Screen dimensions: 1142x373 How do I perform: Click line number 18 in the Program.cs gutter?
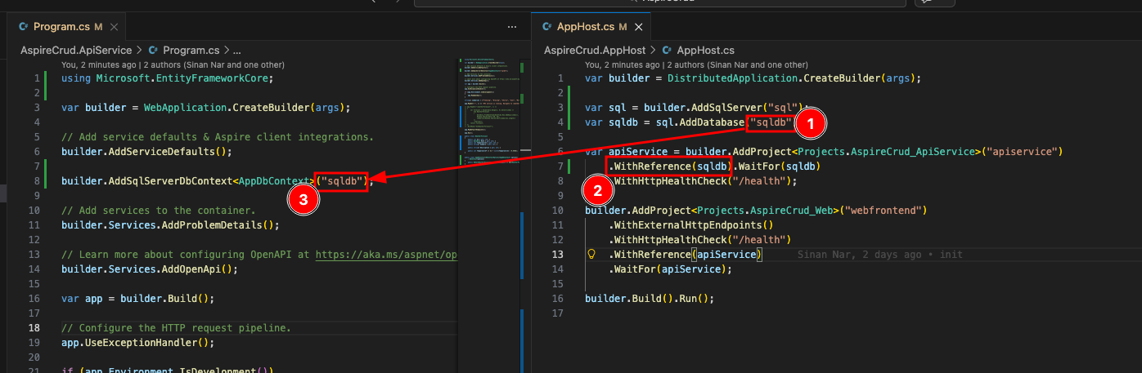tap(34, 328)
